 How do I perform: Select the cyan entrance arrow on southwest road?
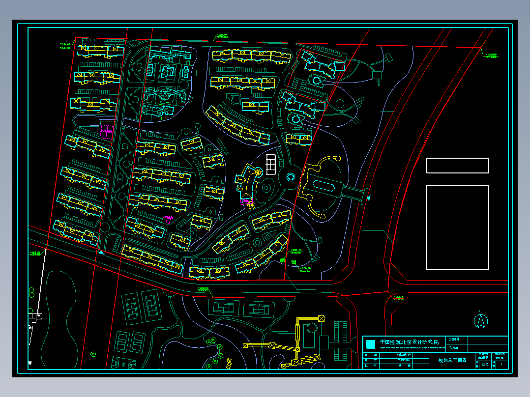[x=101, y=252]
